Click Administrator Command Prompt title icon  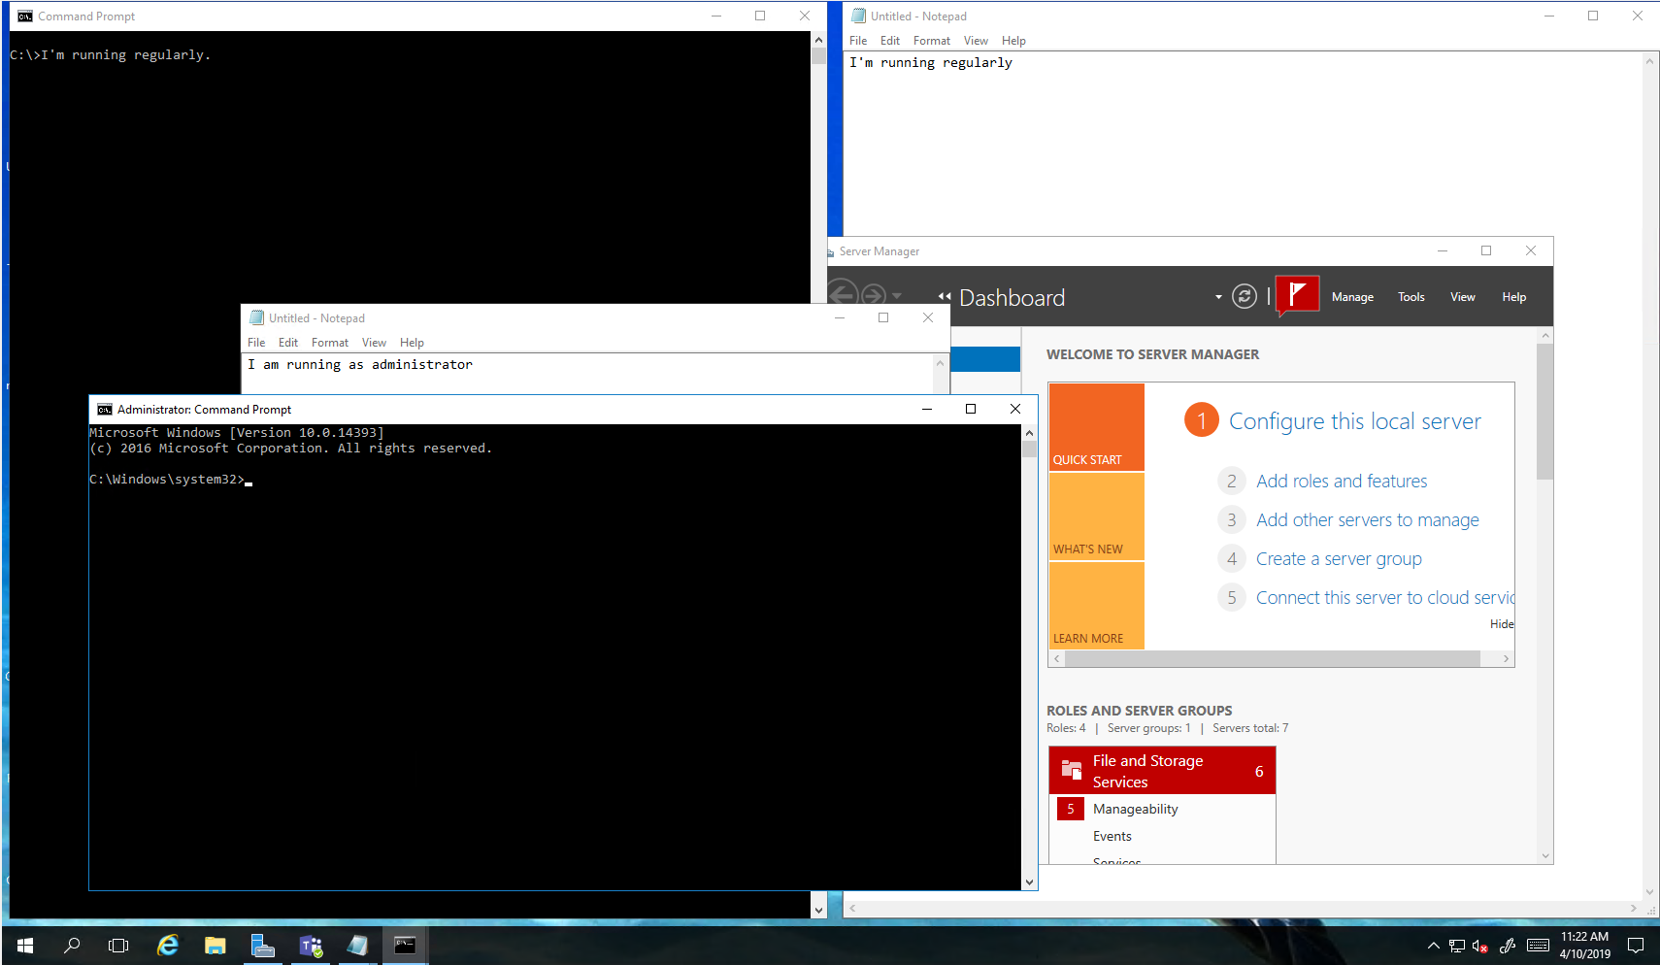point(105,410)
